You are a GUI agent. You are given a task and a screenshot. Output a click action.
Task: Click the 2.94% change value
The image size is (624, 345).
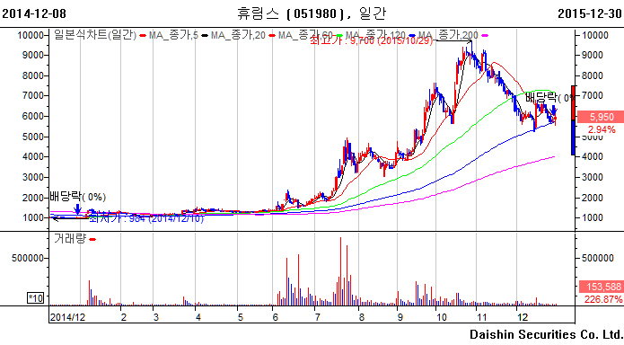click(602, 129)
